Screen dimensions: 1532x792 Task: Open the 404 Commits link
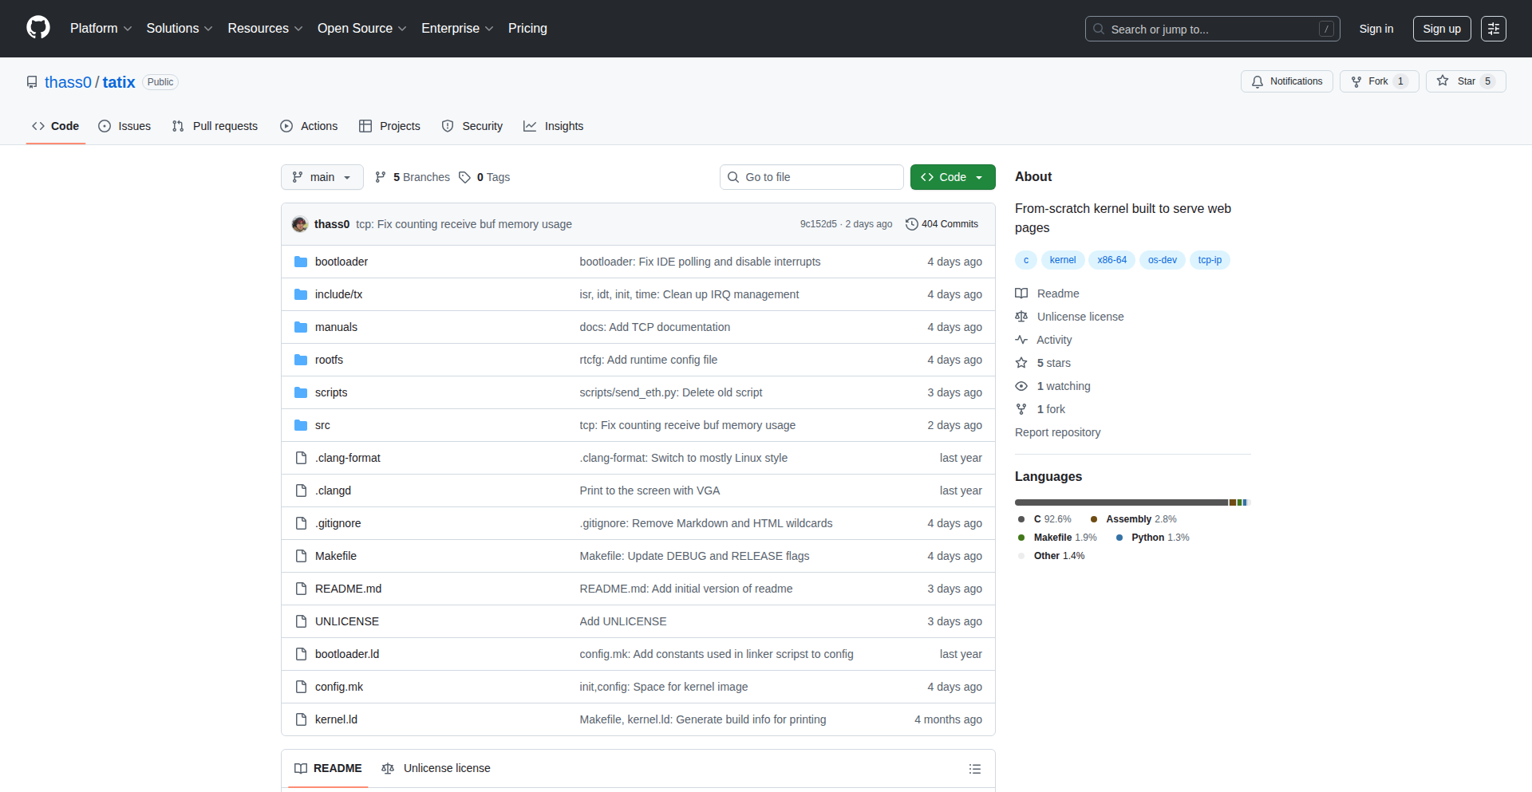click(x=942, y=224)
